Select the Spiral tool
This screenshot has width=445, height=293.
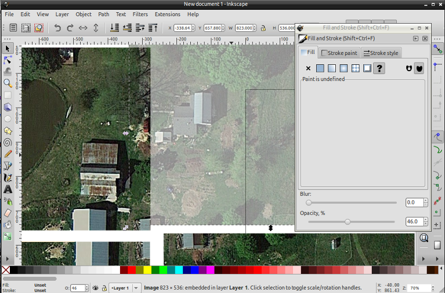click(8, 142)
